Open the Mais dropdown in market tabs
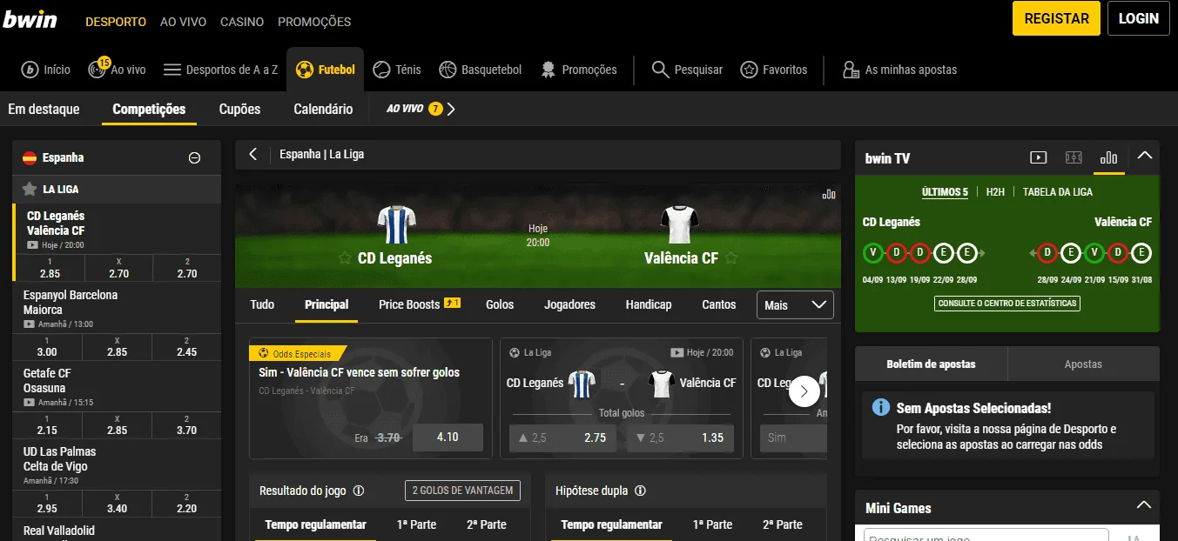This screenshot has width=1178, height=541. click(x=795, y=305)
